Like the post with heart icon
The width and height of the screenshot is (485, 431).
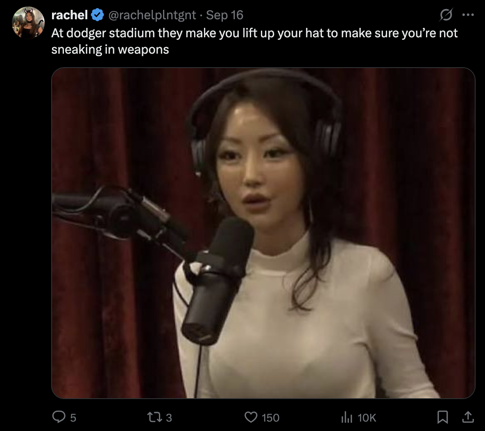point(251,417)
